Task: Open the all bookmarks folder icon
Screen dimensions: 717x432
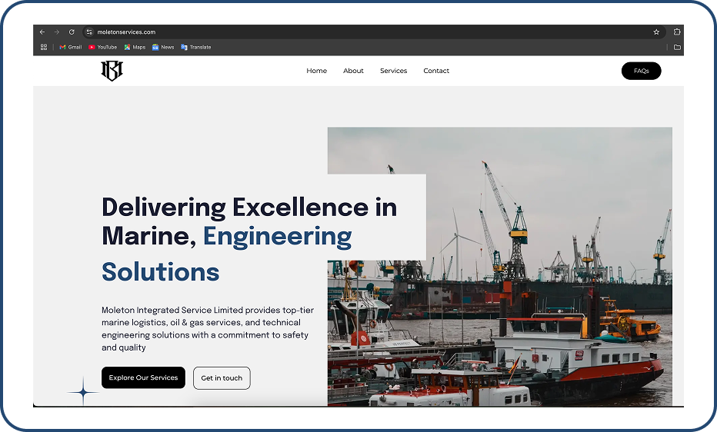Action: (677, 47)
